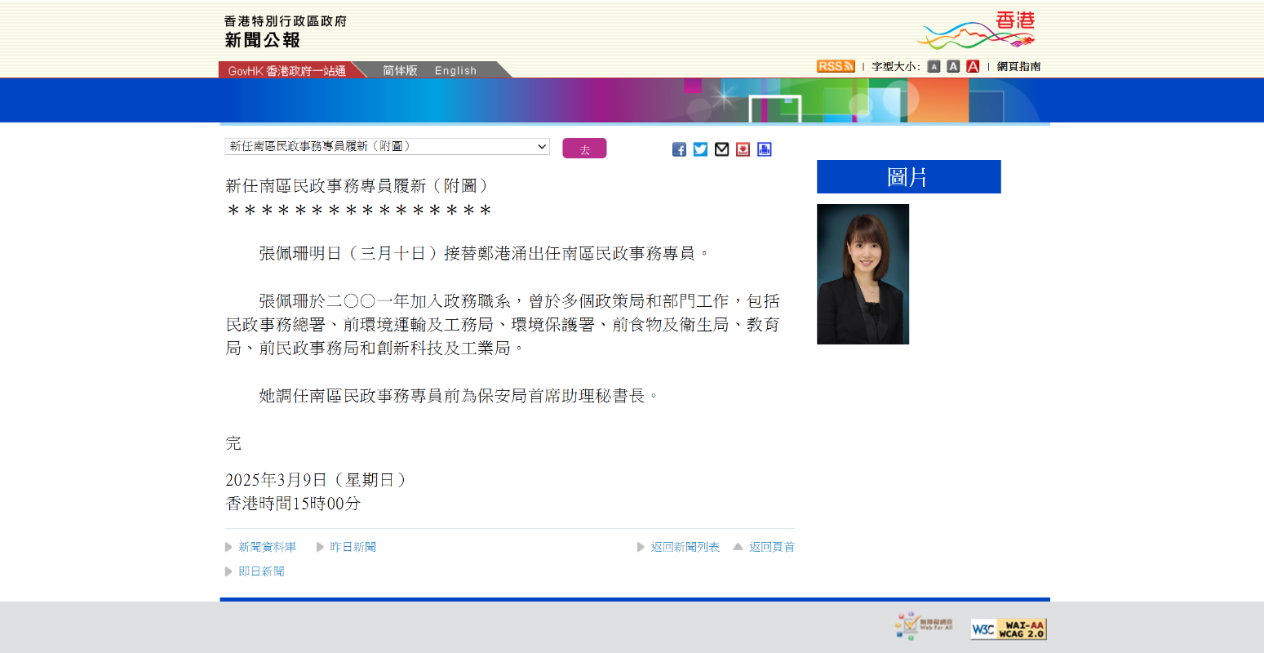Expand the press release selection dropdown

coord(387,147)
